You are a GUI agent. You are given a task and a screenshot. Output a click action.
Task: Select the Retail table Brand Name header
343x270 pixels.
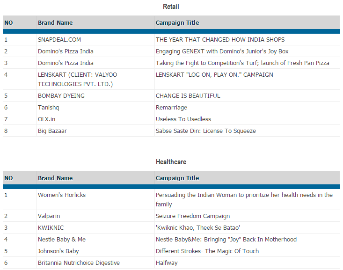pos(55,22)
